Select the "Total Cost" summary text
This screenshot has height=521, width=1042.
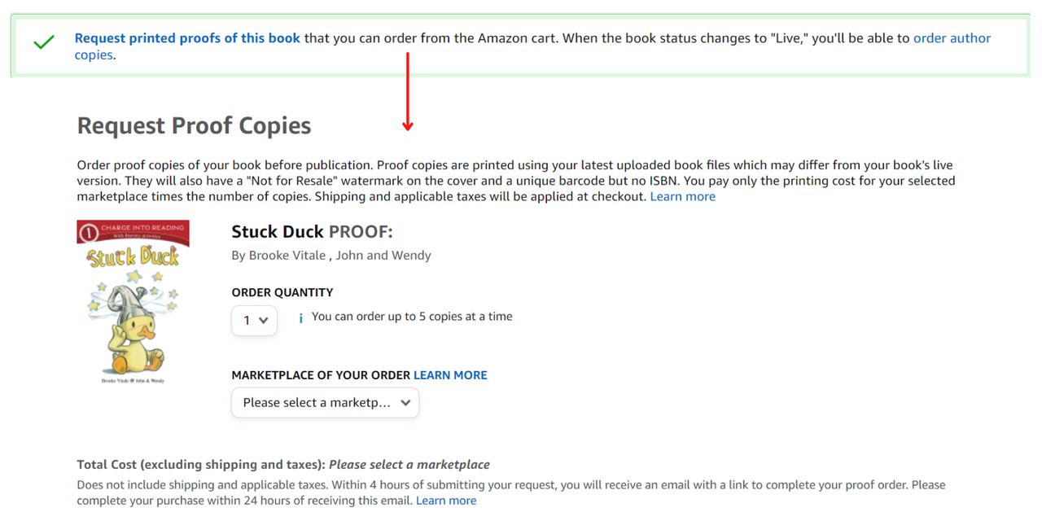click(x=199, y=463)
